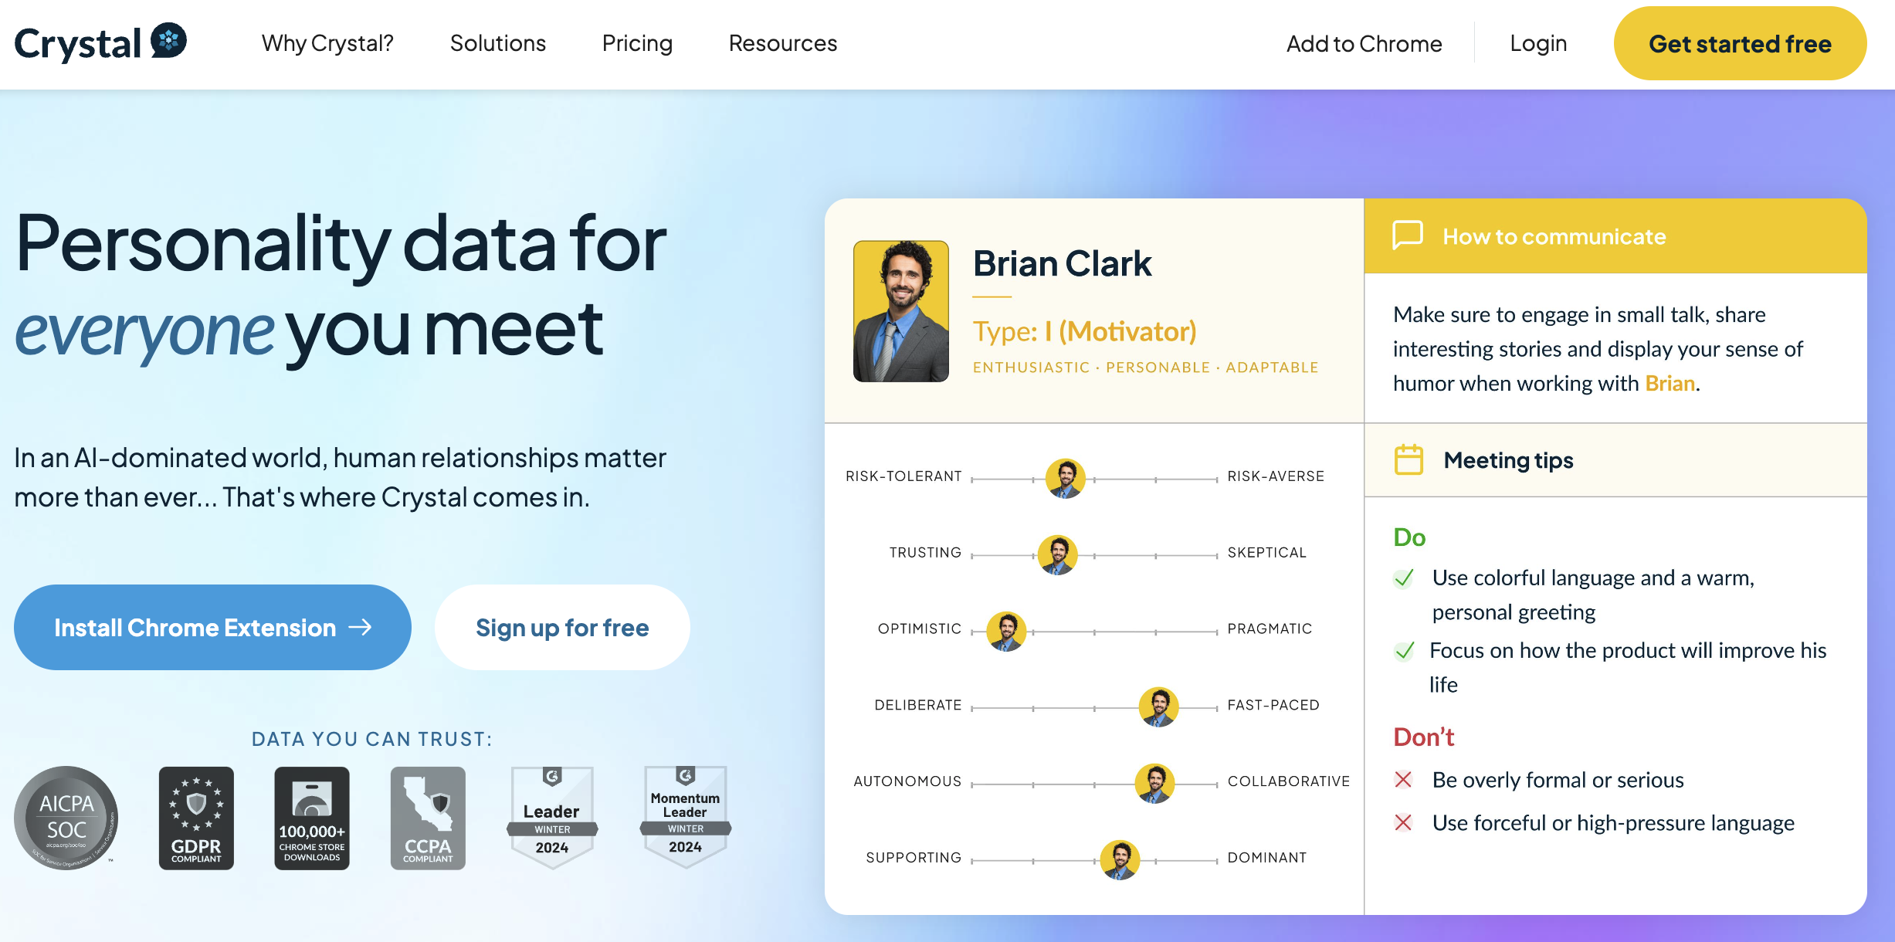Click the Trusting slider avatar marker

pos(1058,555)
